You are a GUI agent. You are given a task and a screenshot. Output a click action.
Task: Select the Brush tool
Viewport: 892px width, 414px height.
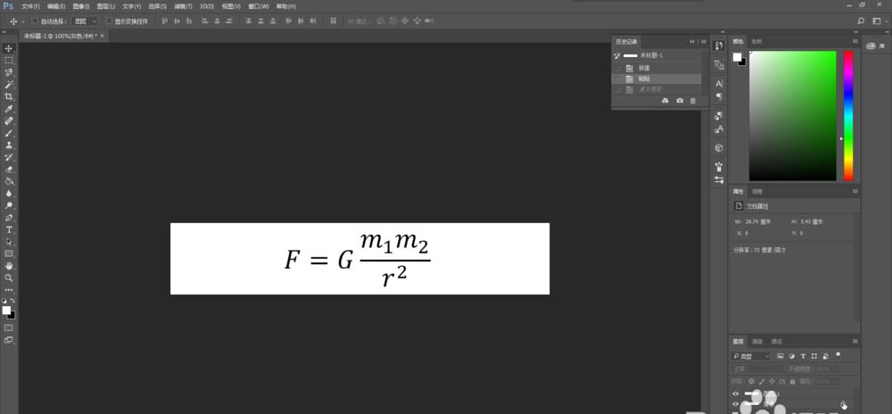click(x=9, y=133)
